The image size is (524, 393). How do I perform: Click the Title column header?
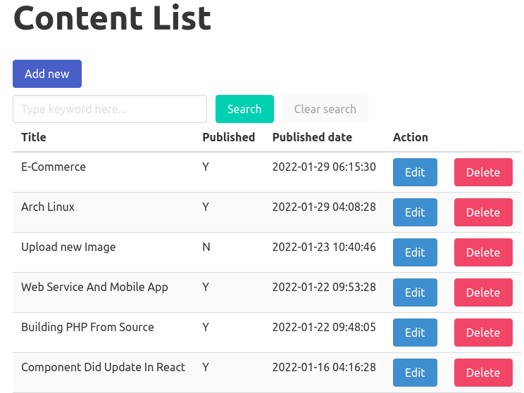[x=34, y=137]
